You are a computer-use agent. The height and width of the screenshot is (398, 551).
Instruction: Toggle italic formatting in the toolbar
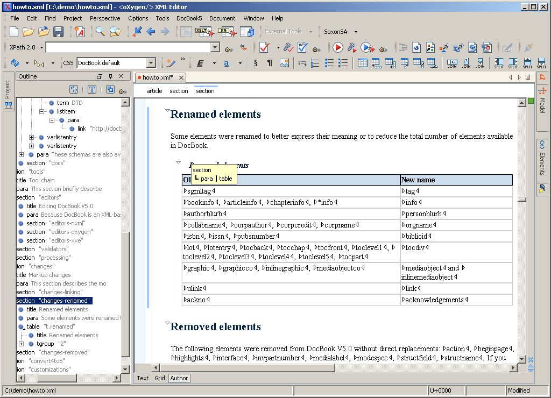pos(200,63)
